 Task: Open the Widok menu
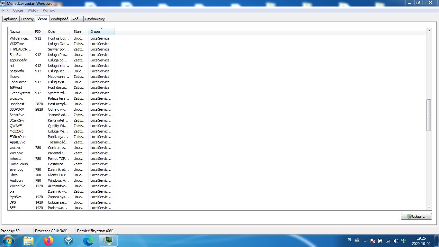point(33,10)
